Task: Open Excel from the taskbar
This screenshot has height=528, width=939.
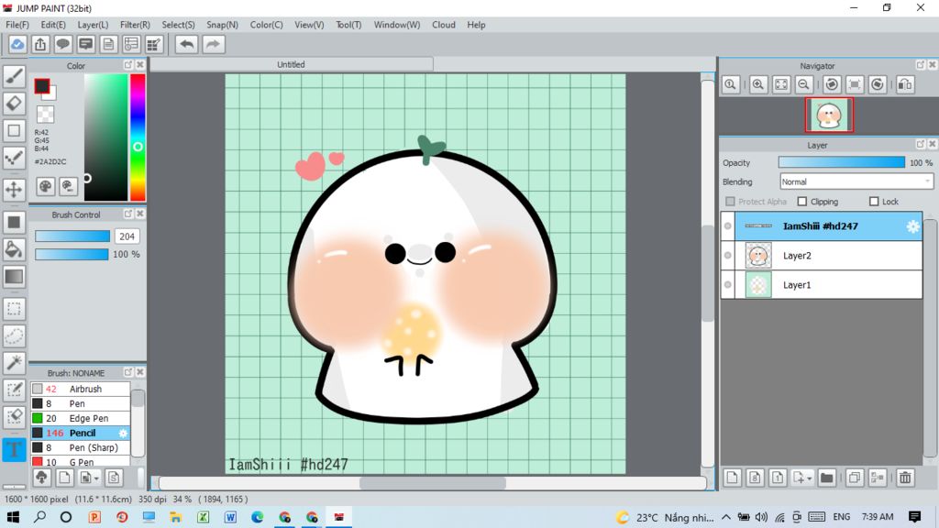Action: [x=203, y=517]
